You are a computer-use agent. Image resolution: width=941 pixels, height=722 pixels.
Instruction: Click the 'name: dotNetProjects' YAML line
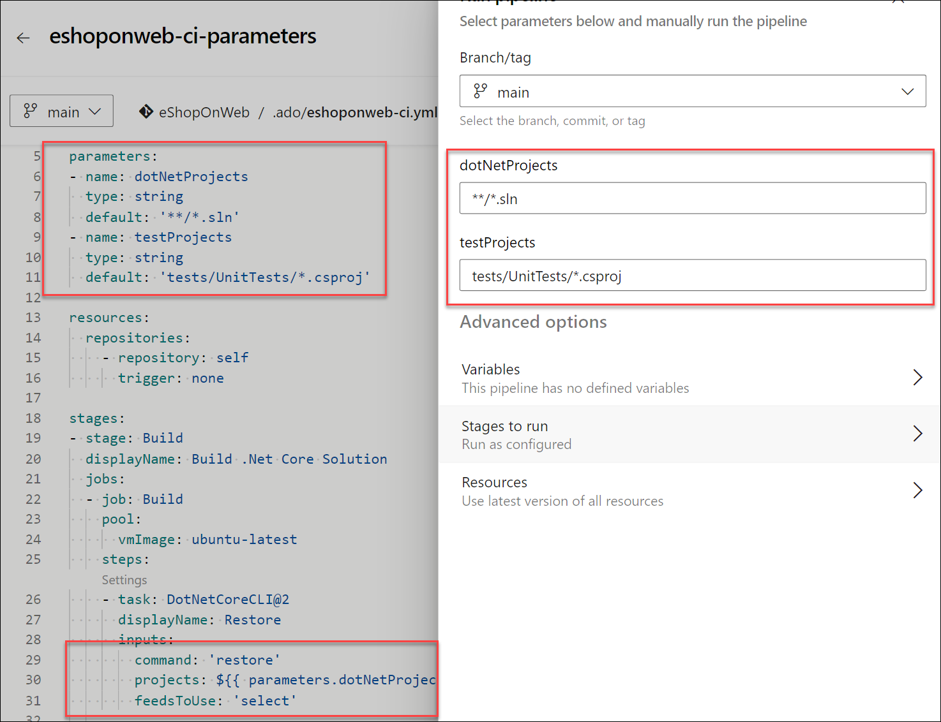coord(159,177)
